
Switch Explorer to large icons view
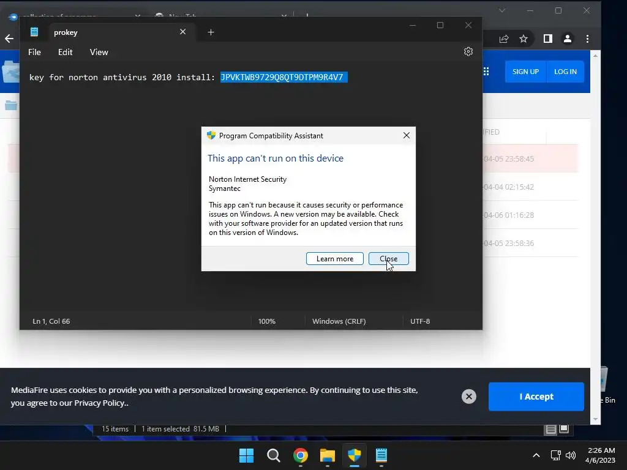(x=564, y=429)
